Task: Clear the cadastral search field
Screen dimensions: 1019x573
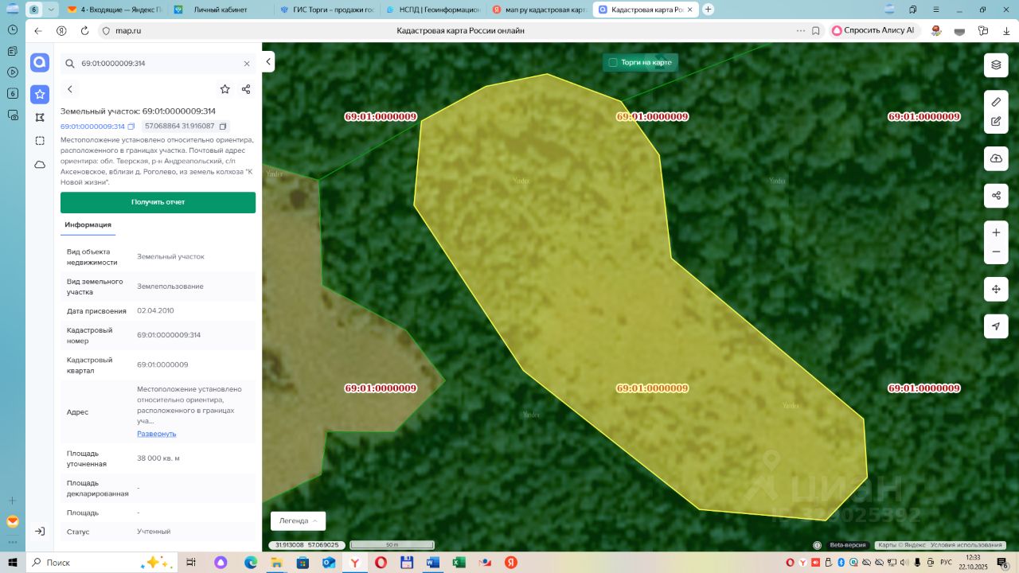Action: click(247, 64)
